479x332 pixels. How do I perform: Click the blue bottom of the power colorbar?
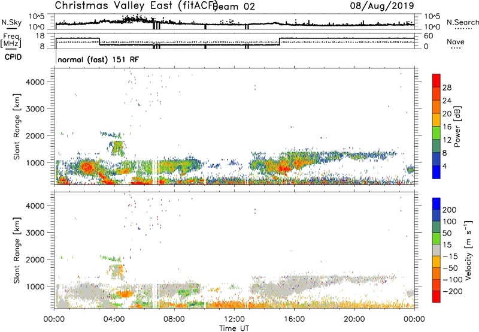point(436,172)
